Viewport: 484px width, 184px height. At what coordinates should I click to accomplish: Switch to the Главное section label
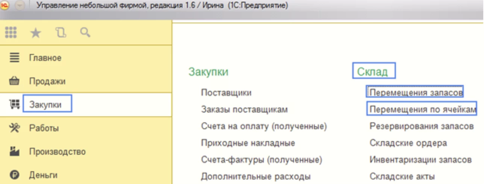click(45, 58)
